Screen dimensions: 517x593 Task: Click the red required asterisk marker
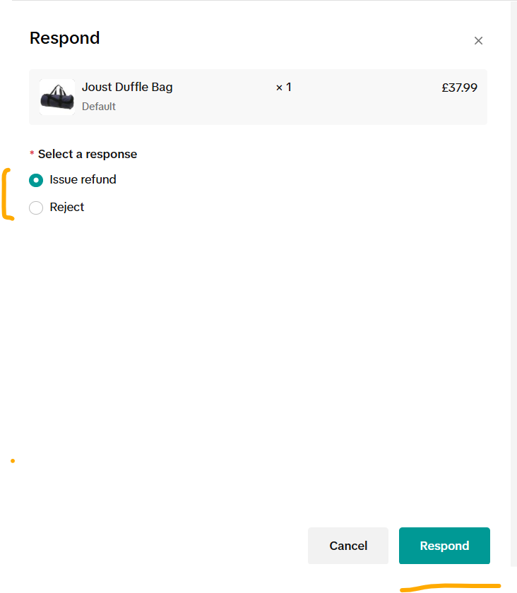32,152
